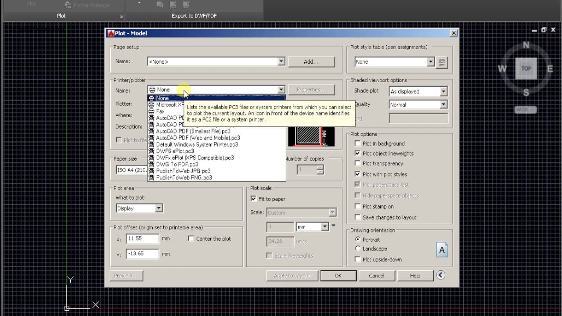Click the Help button

click(x=415, y=276)
